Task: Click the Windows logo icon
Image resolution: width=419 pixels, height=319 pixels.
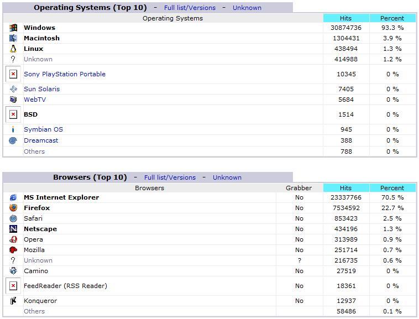Action: (13, 28)
